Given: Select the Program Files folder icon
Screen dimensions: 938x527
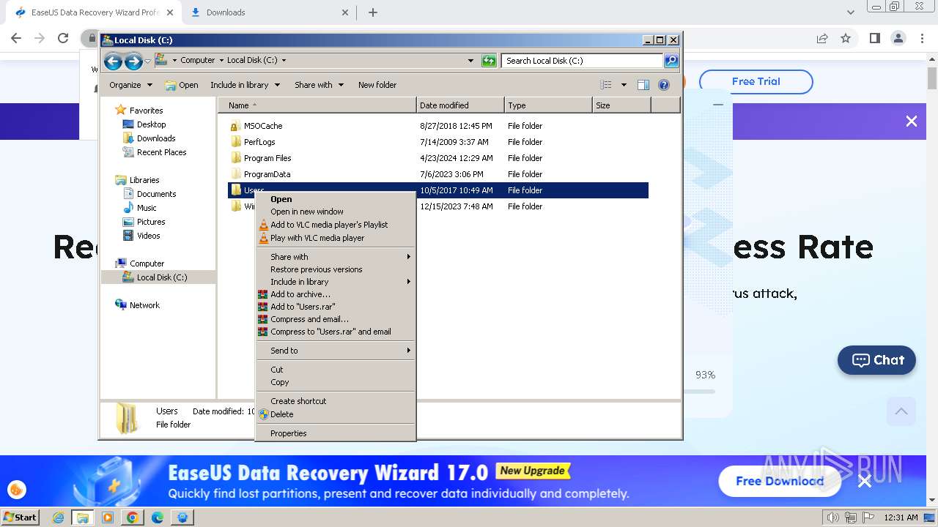Looking at the screenshot, I should tap(235, 158).
